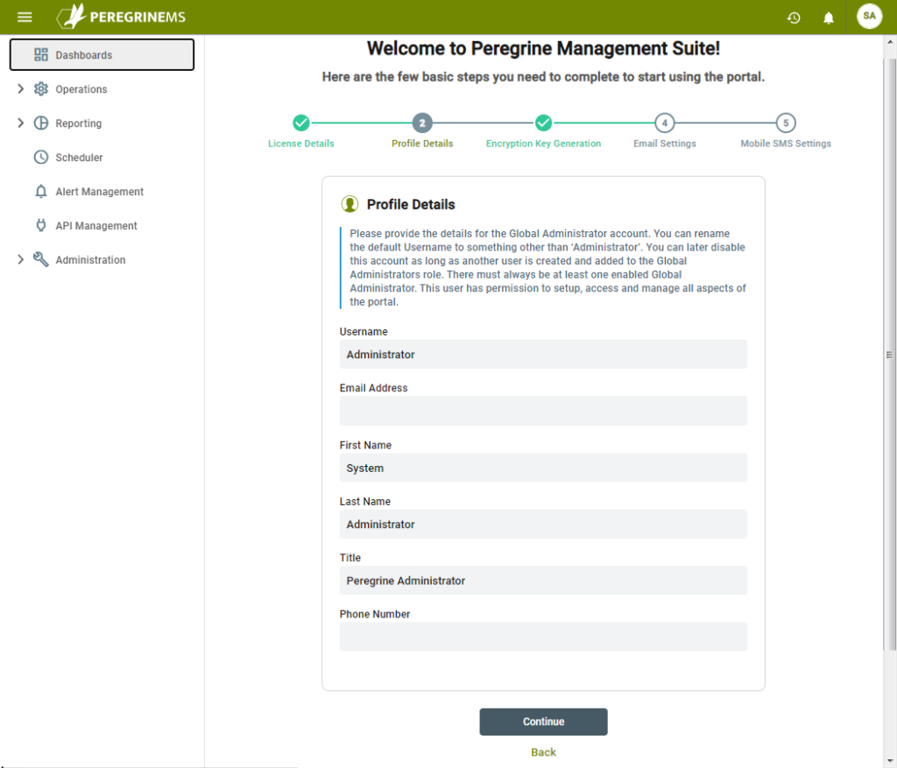Screen dimensions: 897x768
Task: Click the SA user avatar
Action: coord(868,17)
